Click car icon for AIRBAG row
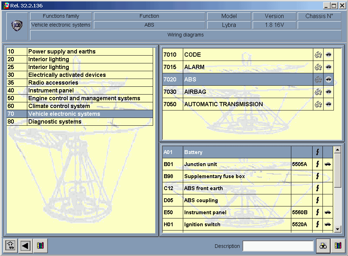The image size is (348, 256). (329, 92)
